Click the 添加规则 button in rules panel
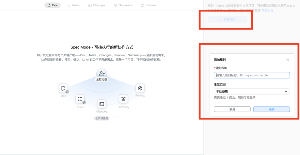The width and height of the screenshot is (300, 155). 227,19
